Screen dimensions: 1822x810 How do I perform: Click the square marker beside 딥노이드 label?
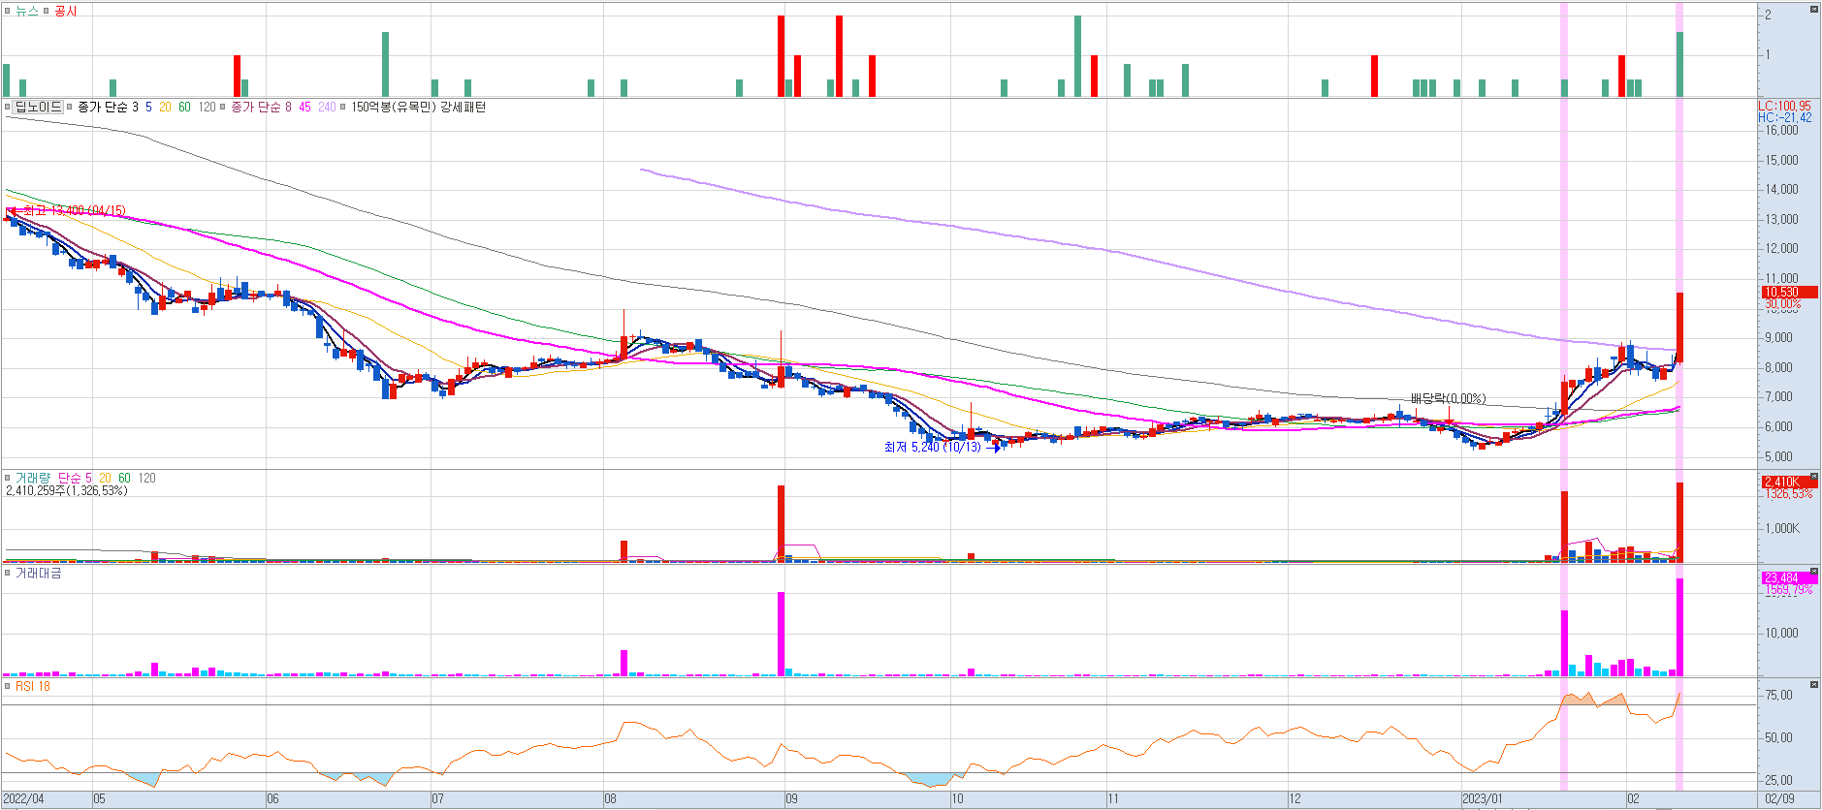click(x=7, y=107)
